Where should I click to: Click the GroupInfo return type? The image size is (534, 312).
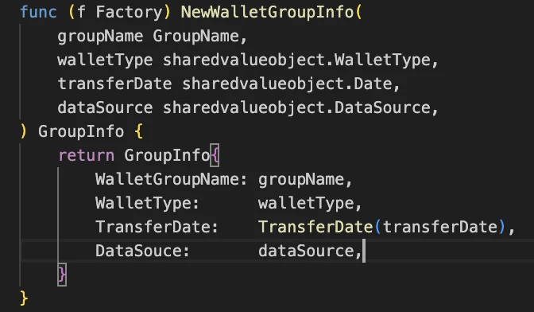(x=81, y=131)
